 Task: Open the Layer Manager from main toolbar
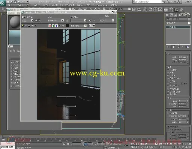[x=145, y=9]
